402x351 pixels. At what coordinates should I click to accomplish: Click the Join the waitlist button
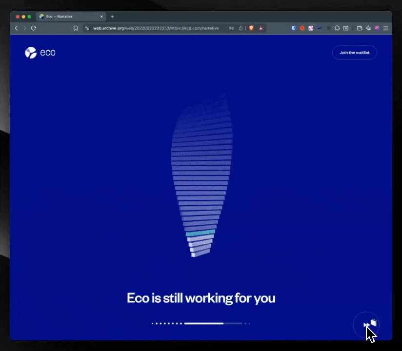[355, 53]
